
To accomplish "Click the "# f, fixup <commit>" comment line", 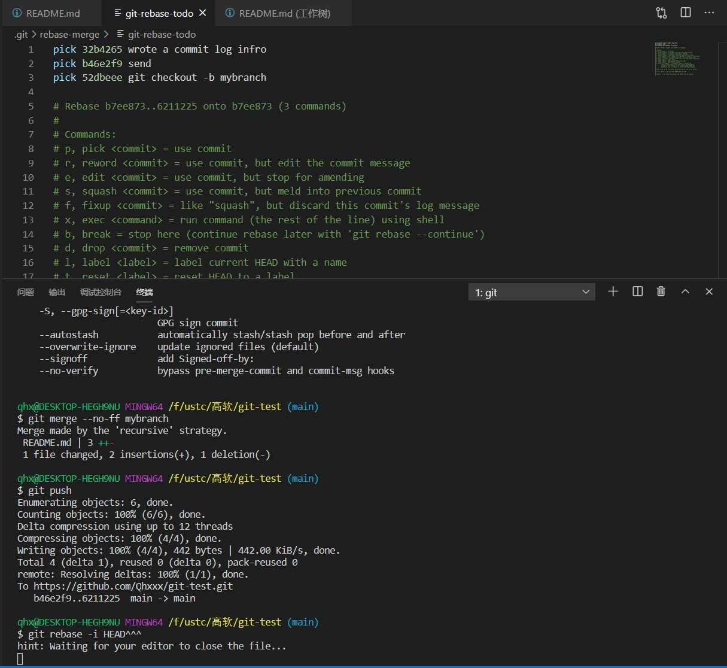I will pos(266,205).
